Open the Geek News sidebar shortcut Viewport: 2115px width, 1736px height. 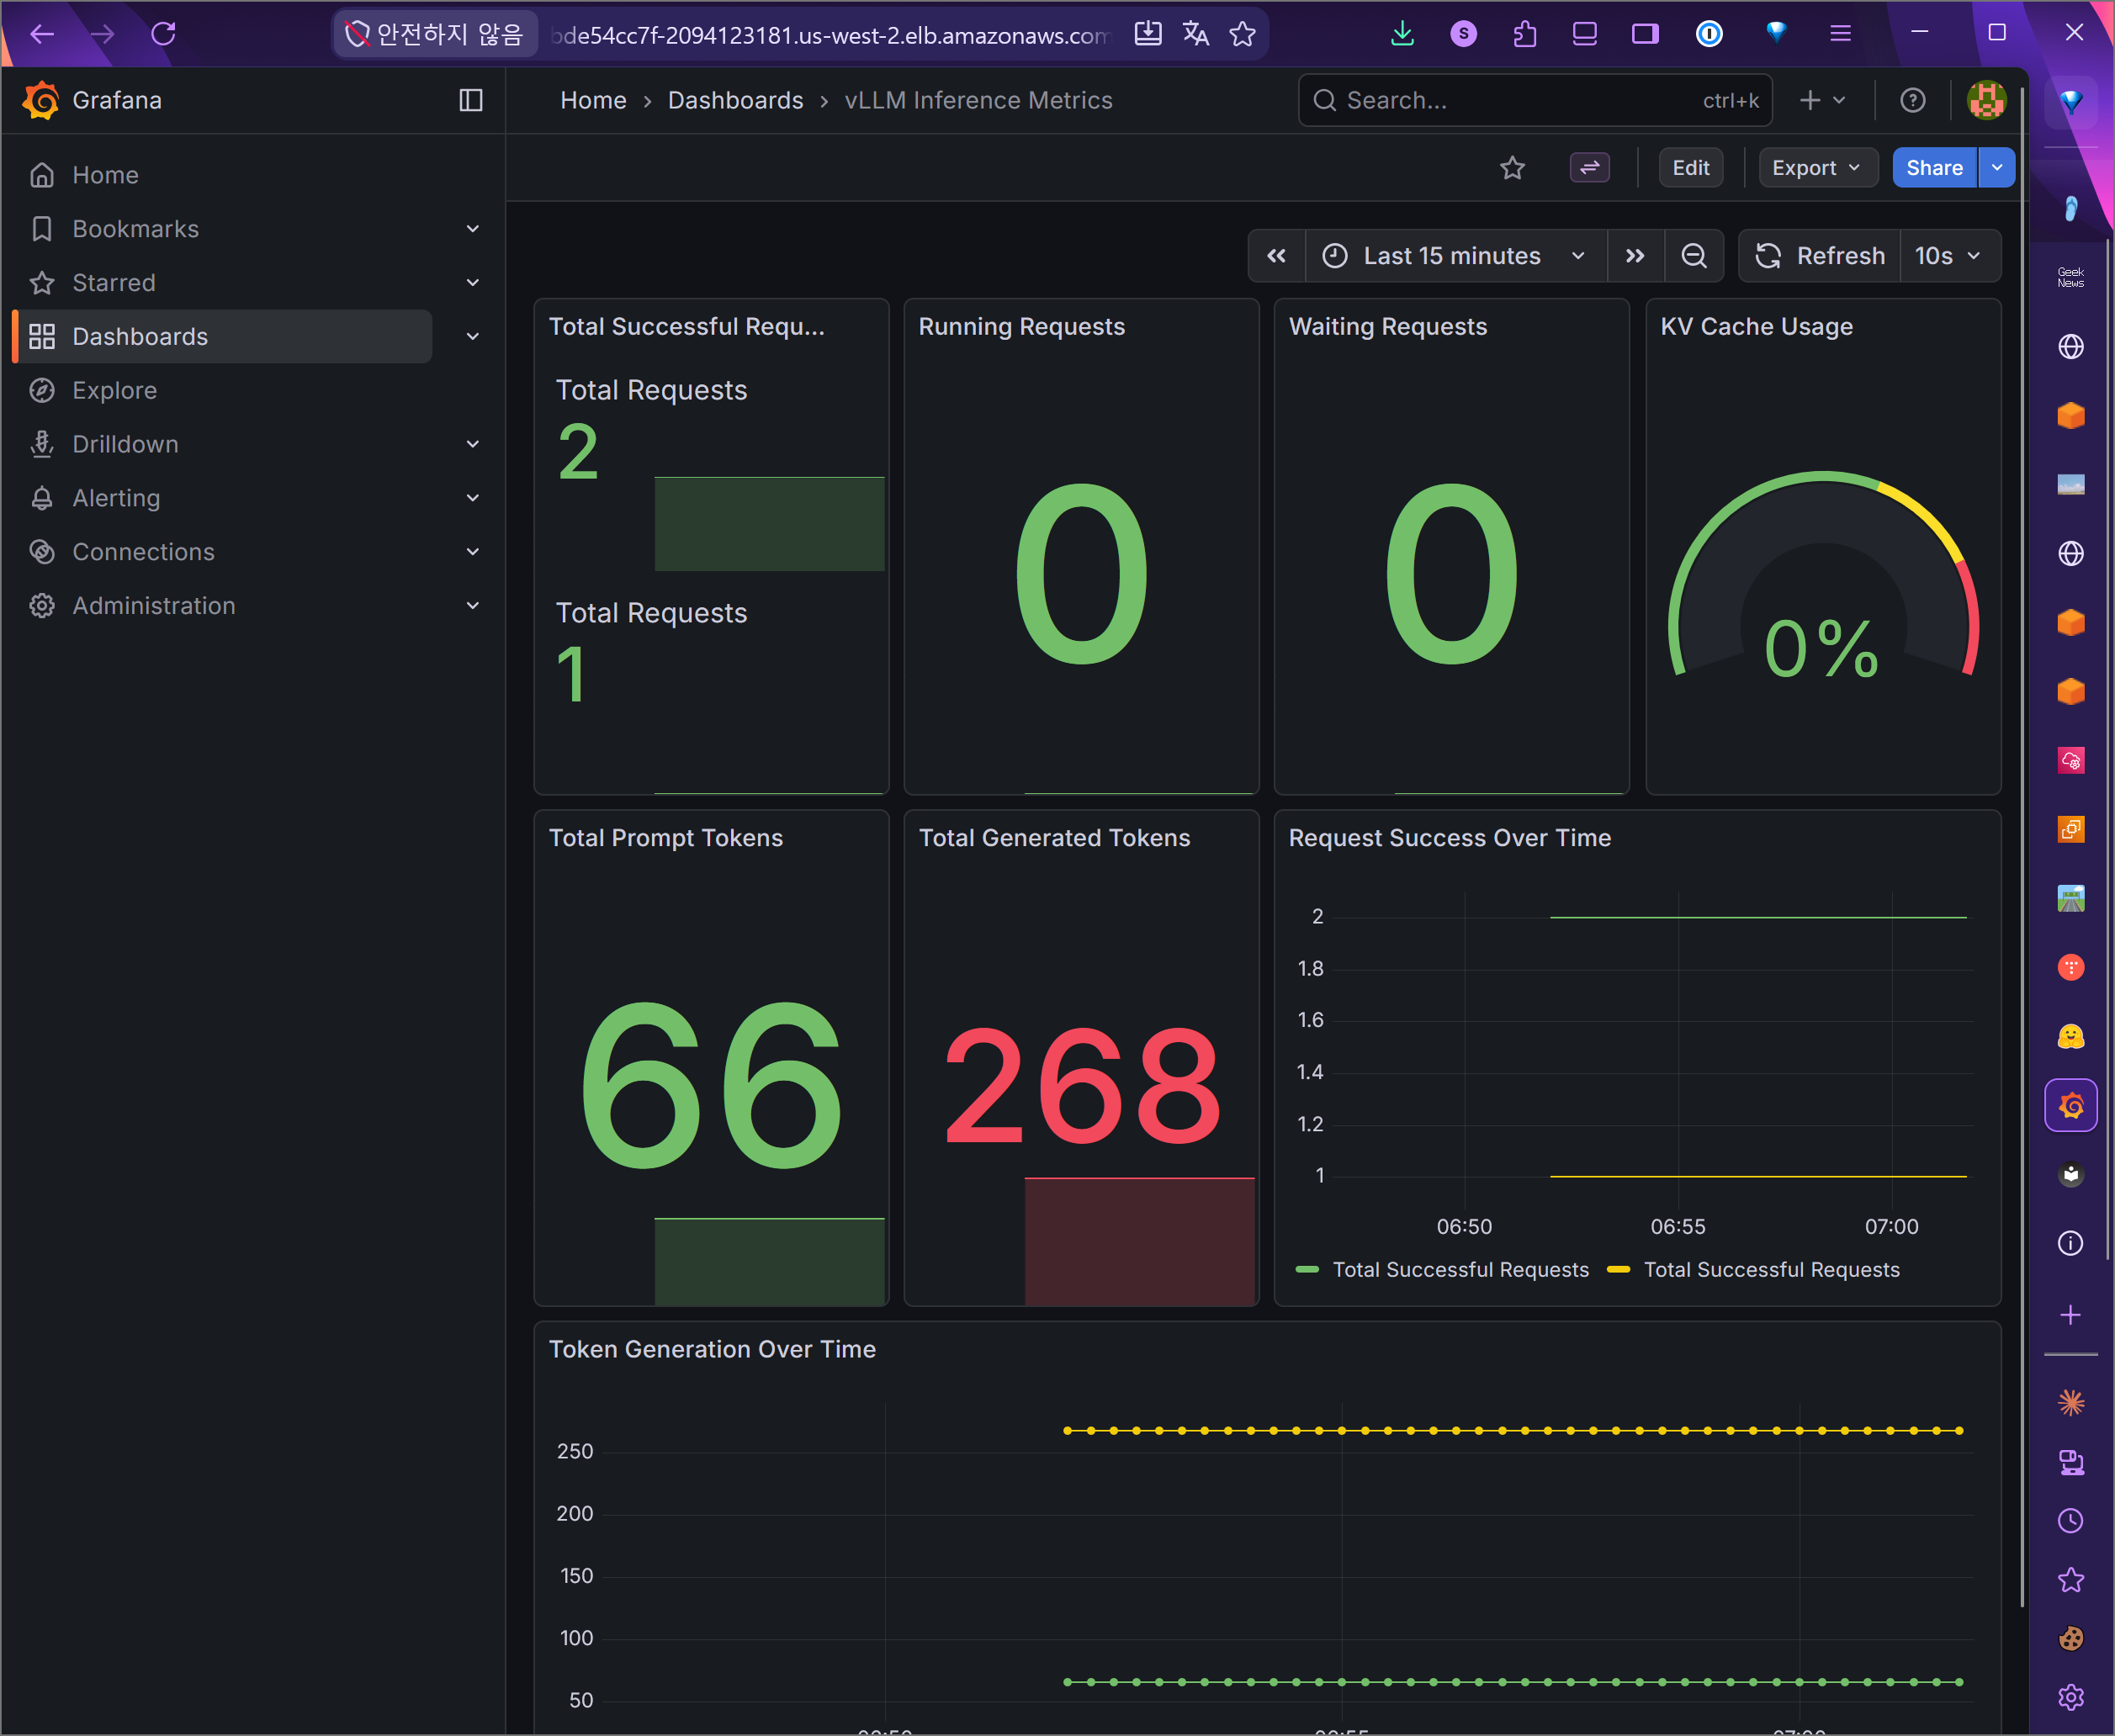[x=2070, y=277]
